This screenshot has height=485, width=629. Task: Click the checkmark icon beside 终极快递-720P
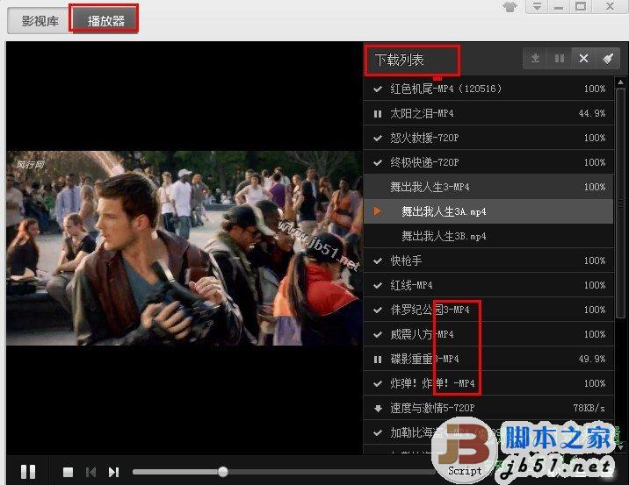click(x=378, y=162)
